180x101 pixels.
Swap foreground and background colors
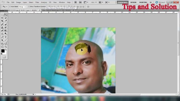click(6, 50)
